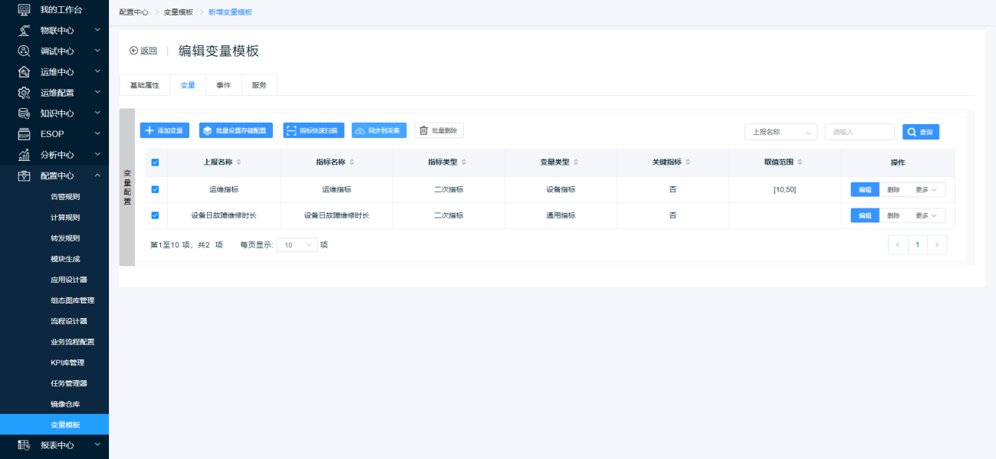Click the 请输入 search input field
Screen dimensions: 996x459
tap(859, 132)
